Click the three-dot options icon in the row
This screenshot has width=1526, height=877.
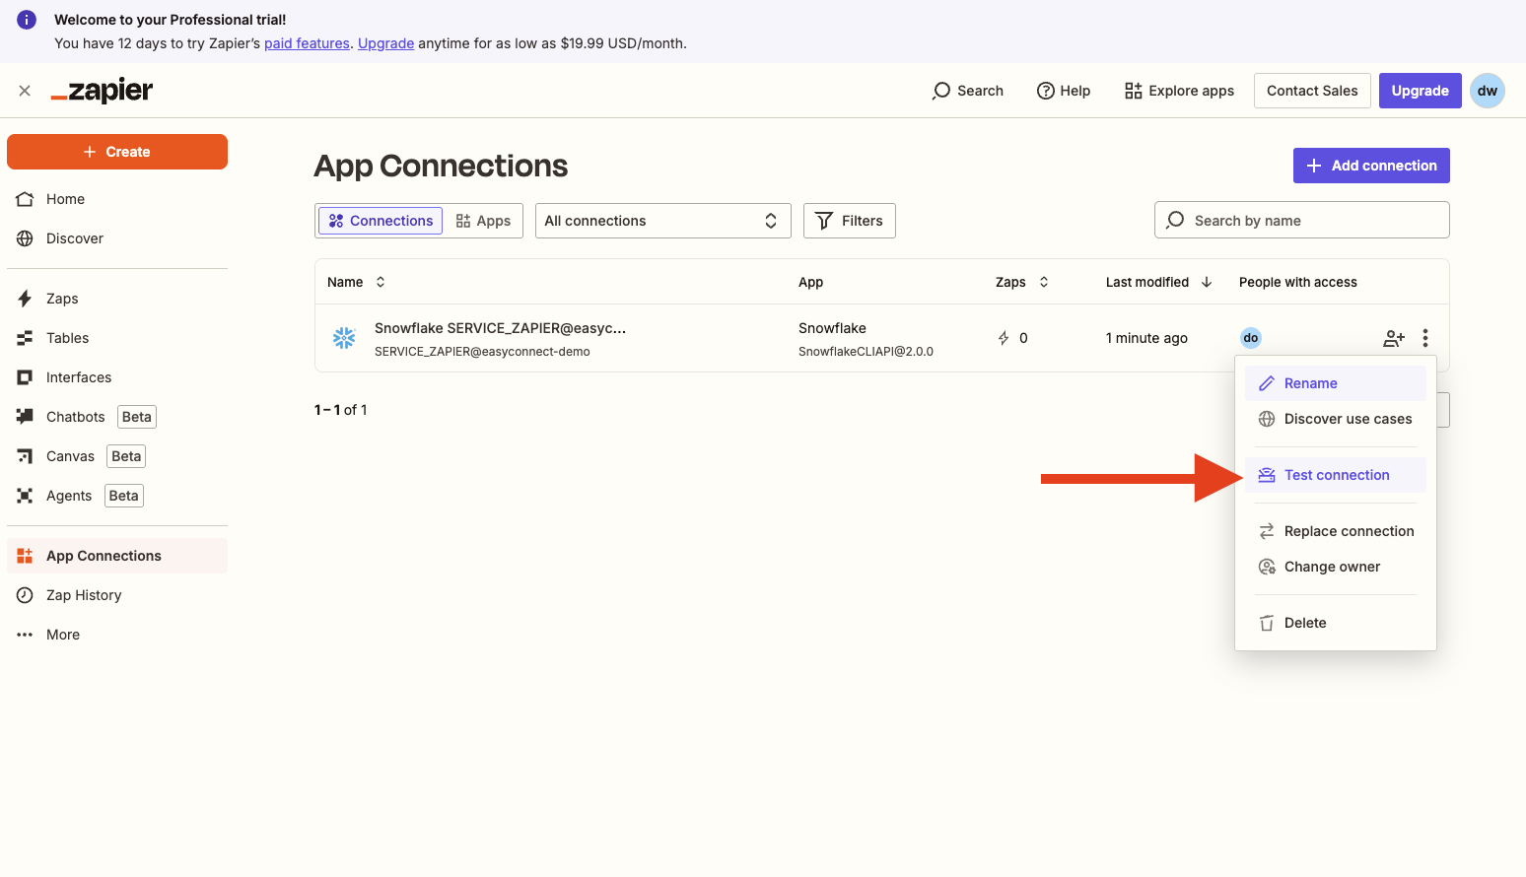[x=1425, y=338]
